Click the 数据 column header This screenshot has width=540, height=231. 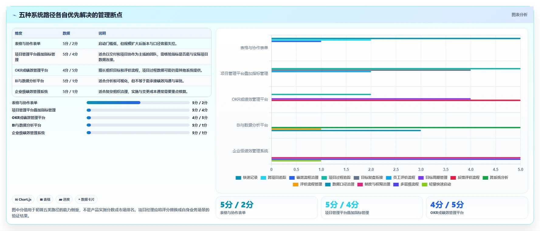[x=66, y=33]
